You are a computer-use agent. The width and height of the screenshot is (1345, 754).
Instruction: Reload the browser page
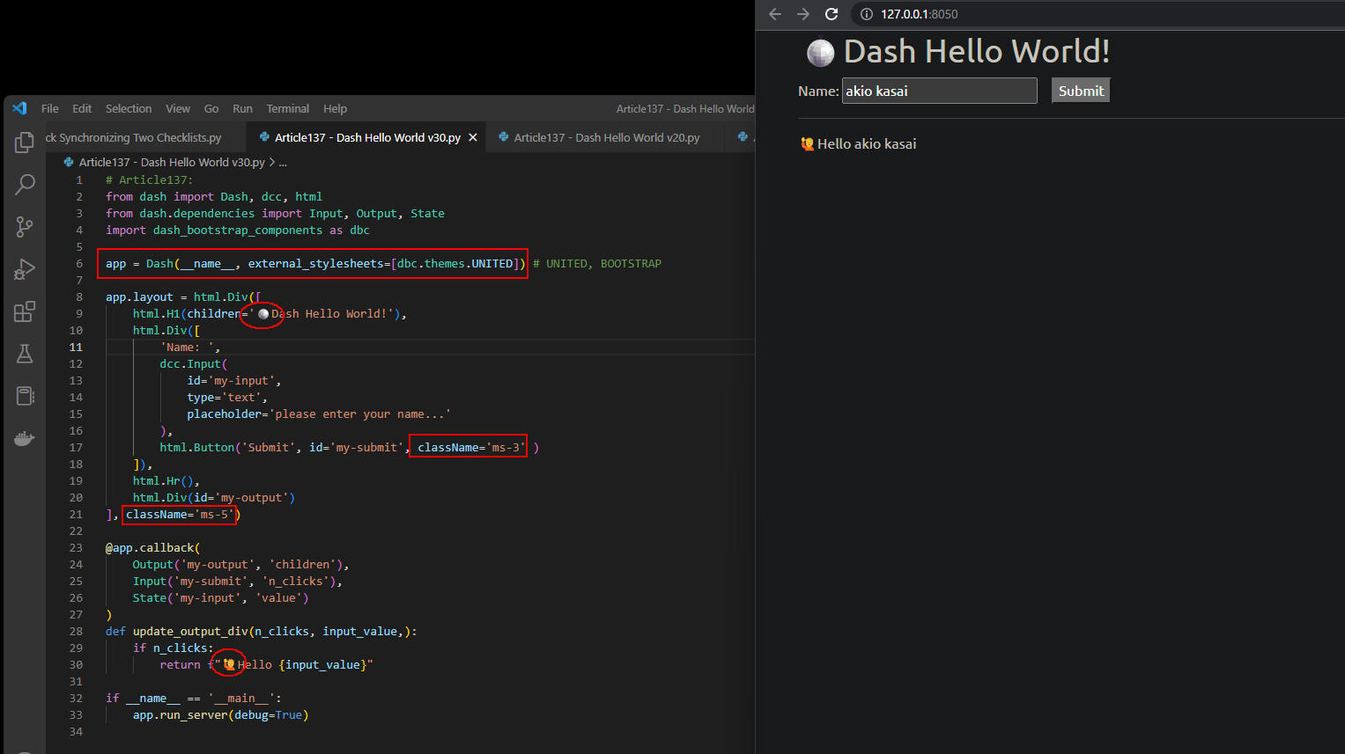[831, 14]
